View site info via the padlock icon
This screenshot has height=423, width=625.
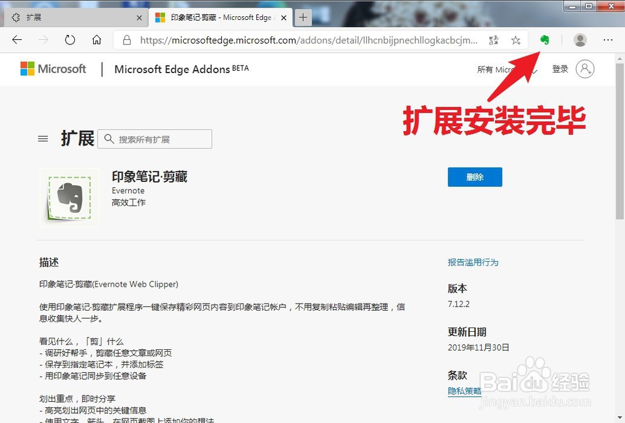(127, 40)
